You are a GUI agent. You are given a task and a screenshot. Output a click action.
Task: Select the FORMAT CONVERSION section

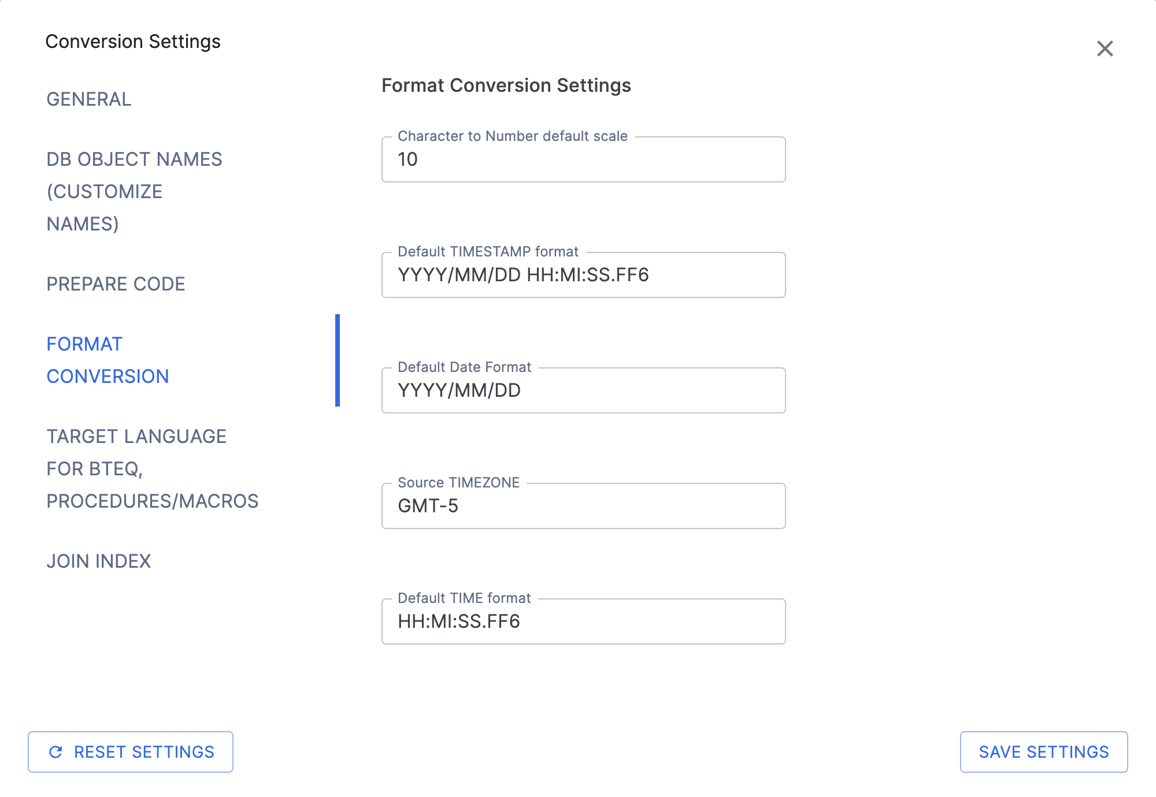point(108,360)
